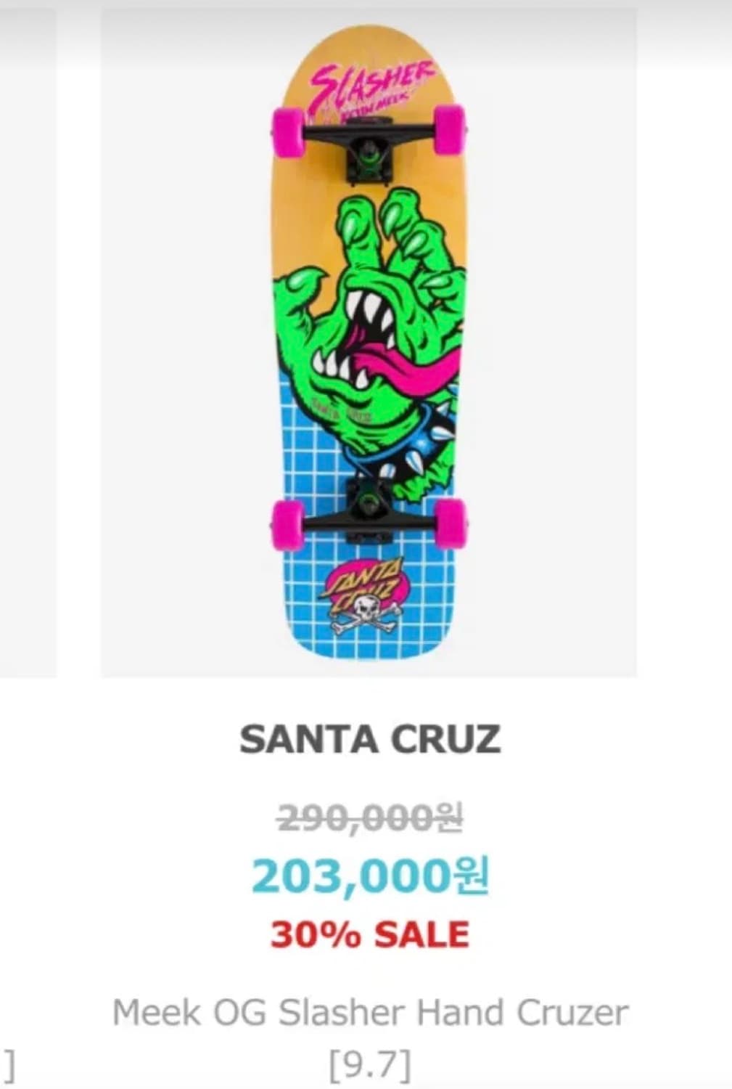Select the crossed-out 290,000원 original price
The height and width of the screenshot is (1089, 732).
[x=370, y=818]
